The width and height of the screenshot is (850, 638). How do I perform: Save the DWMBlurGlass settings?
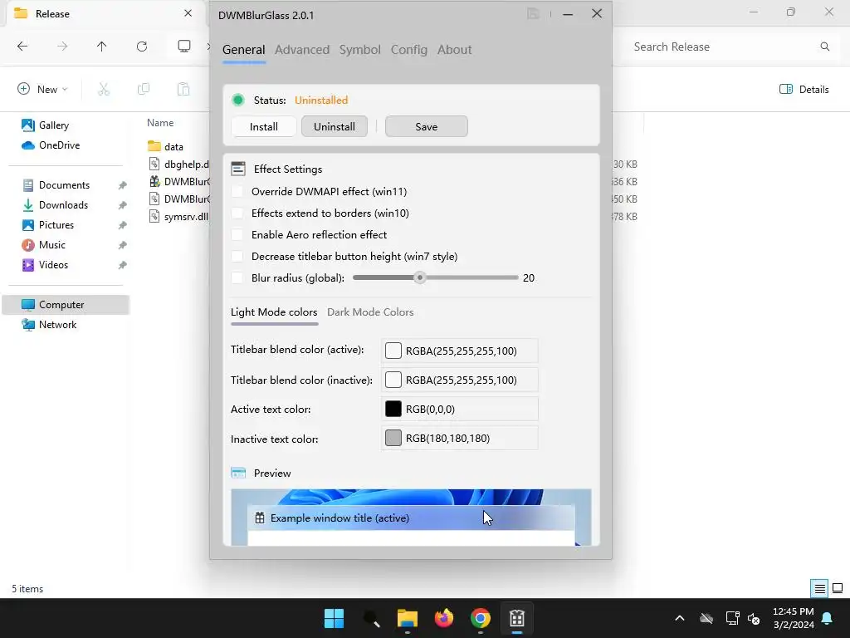(x=426, y=126)
